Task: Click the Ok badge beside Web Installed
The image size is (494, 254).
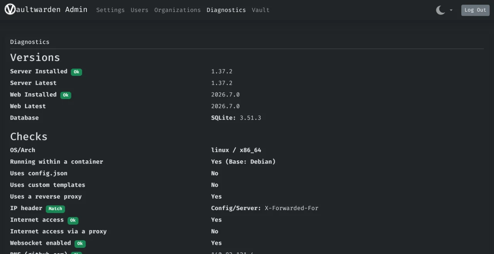Action: [x=66, y=95]
